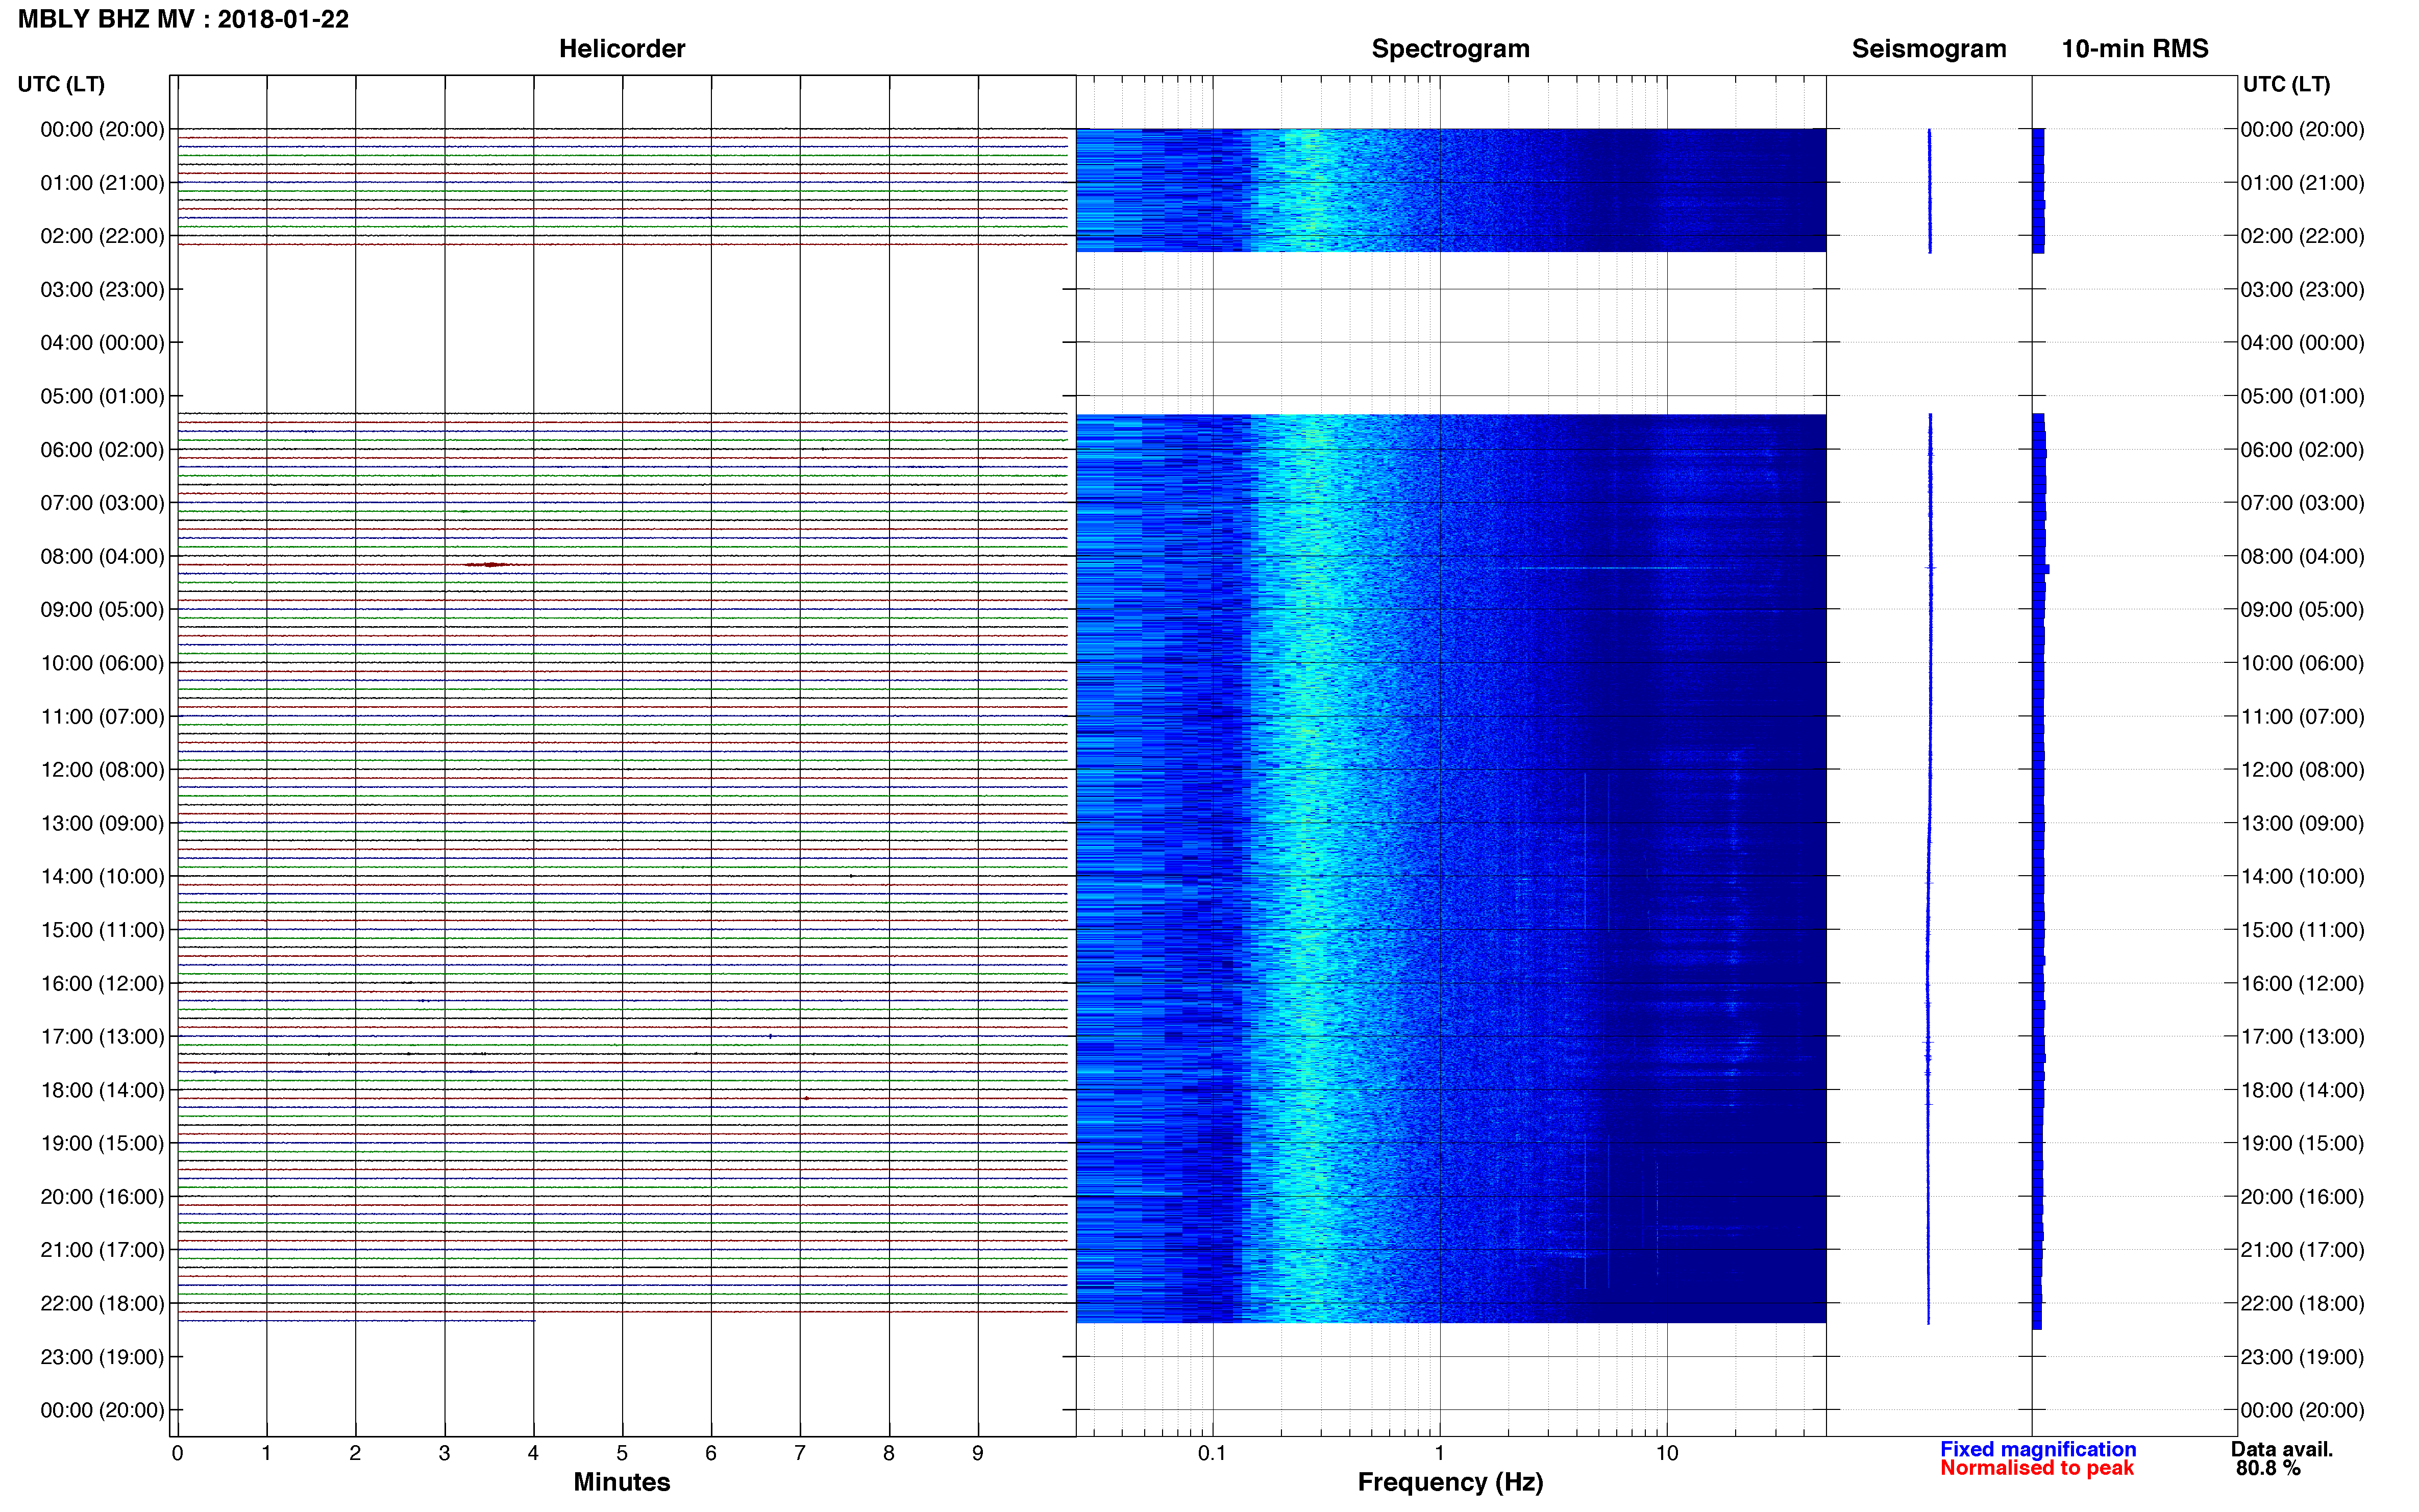The width and height of the screenshot is (2419, 1512).
Task: Click red event burst on helicorder near 08:10
Action: 489,565
